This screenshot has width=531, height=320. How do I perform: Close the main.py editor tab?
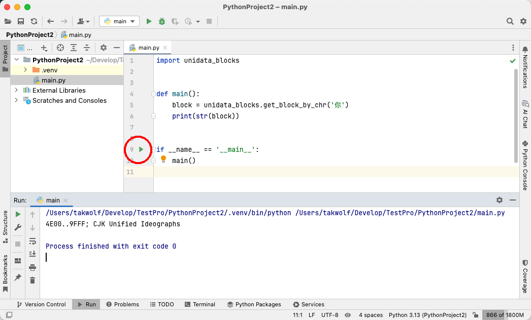pos(165,48)
